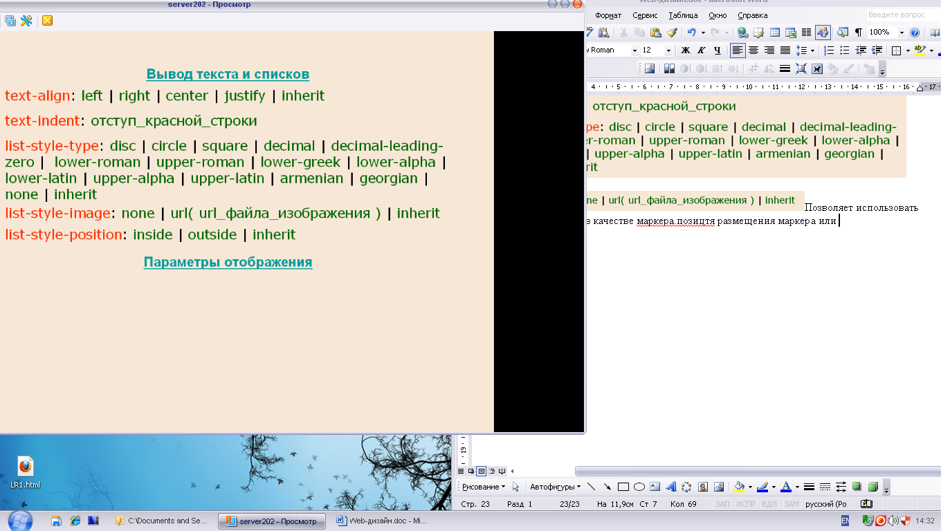Justify the paragraph in Word
The width and height of the screenshot is (941, 531).
pyautogui.click(x=785, y=50)
